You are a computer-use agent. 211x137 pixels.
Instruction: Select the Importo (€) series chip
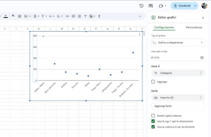click(x=178, y=98)
